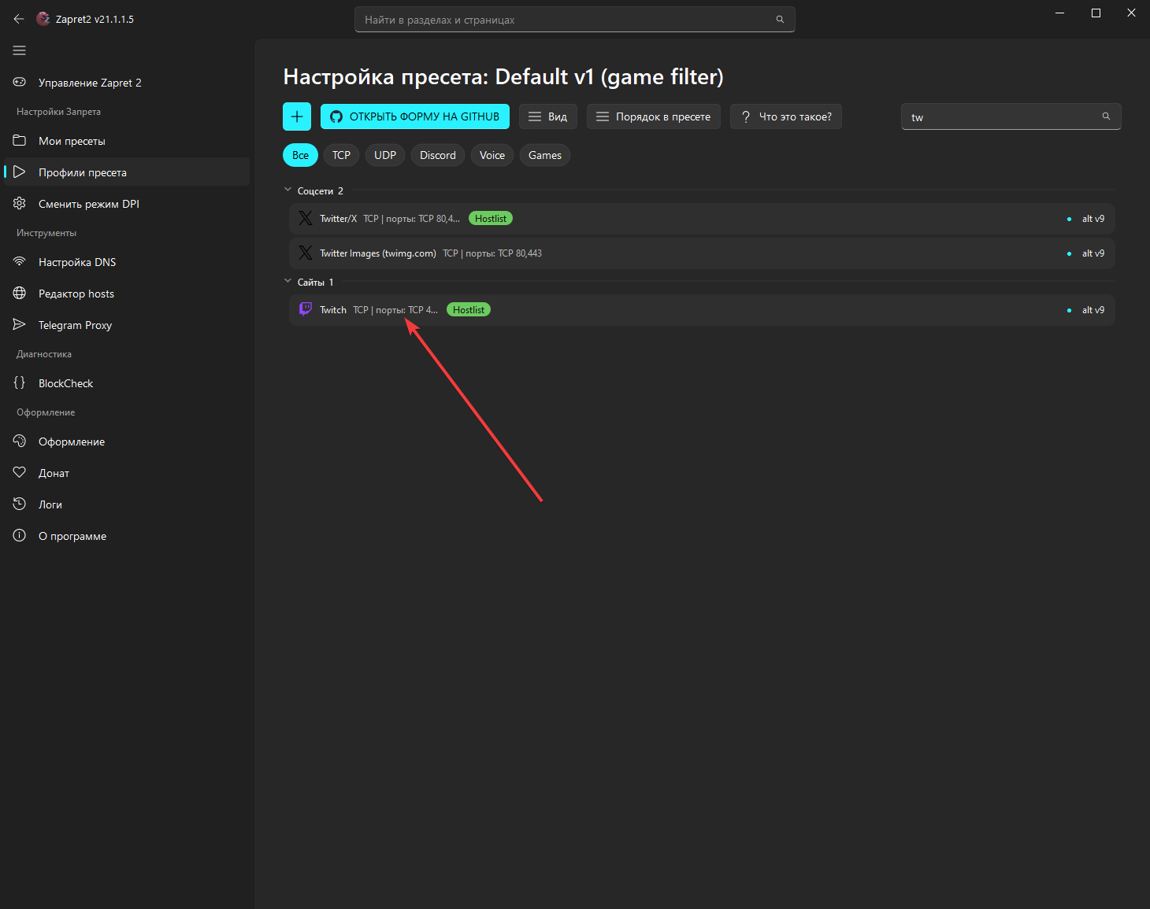Click the gamepad icon beside Управление Zapret 2
This screenshot has width=1150, height=909.
20,82
